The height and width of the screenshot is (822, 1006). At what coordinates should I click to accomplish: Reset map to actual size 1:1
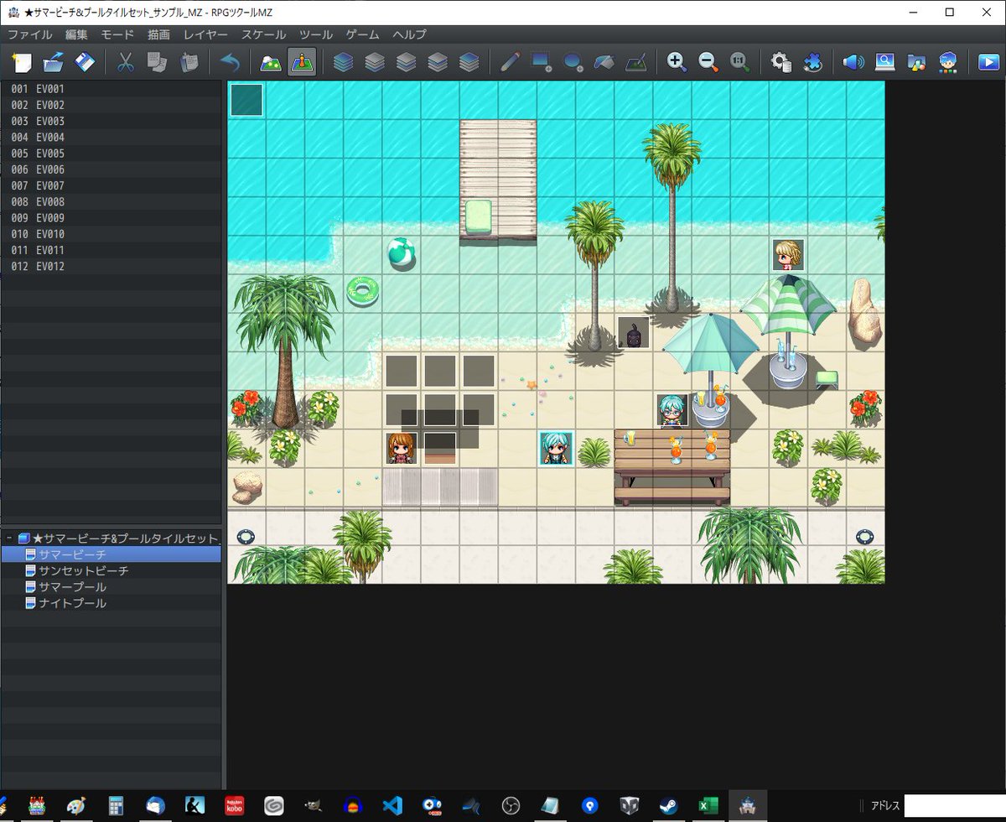coord(739,62)
